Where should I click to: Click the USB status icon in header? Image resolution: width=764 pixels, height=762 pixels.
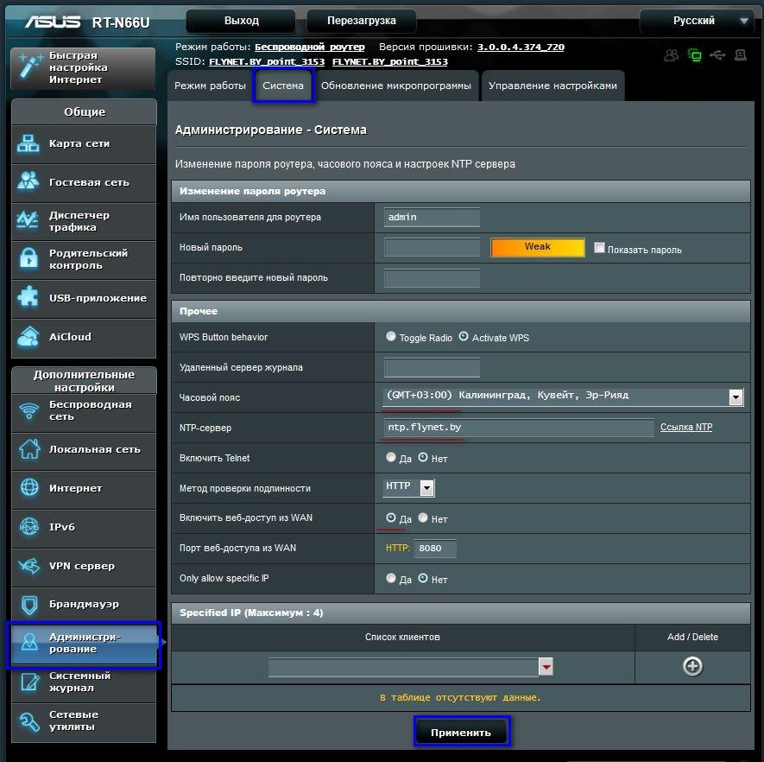click(717, 55)
